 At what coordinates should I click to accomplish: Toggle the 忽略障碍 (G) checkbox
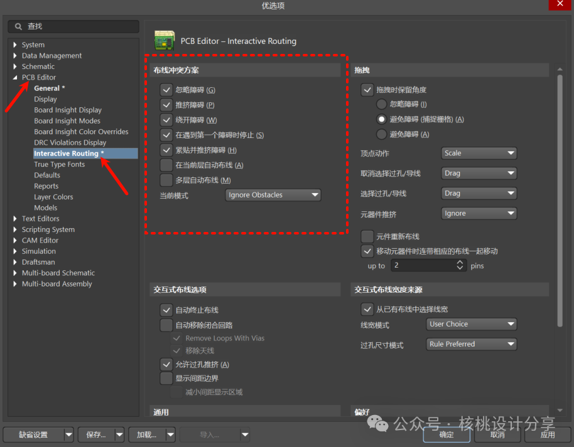click(166, 90)
